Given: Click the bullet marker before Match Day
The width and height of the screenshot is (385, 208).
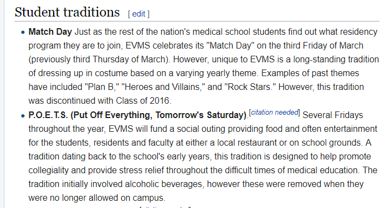Looking at the screenshot, I should point(23,32).
